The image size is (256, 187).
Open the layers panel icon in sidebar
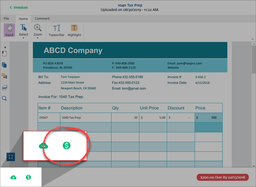5,88
